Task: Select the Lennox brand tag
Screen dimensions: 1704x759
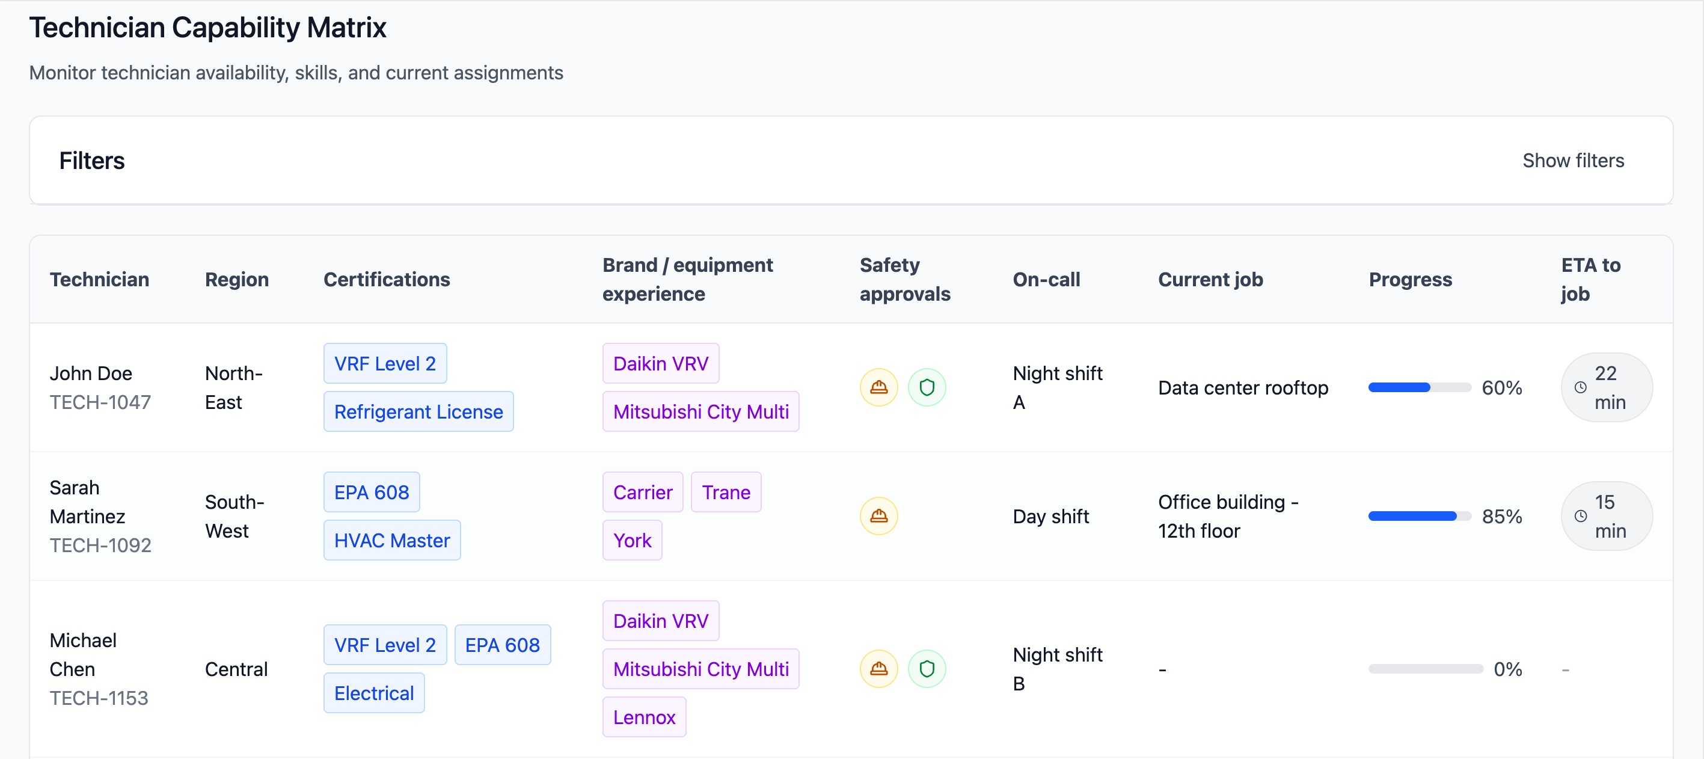Action: 643,718
